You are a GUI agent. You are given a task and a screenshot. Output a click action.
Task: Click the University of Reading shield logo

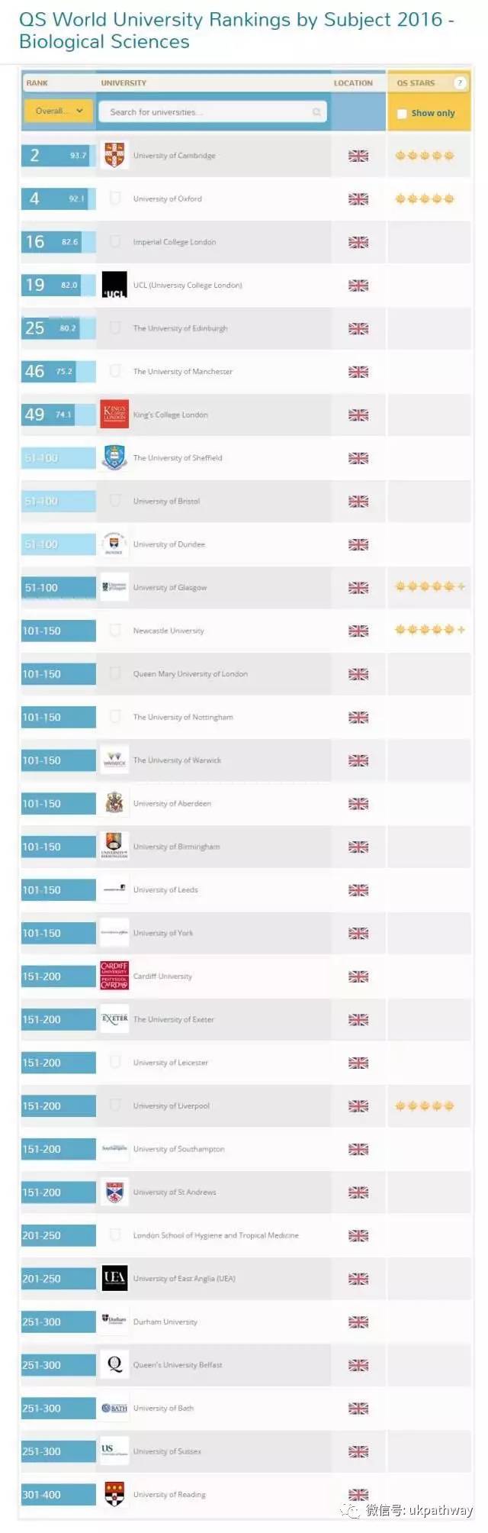click(114, 1494)
